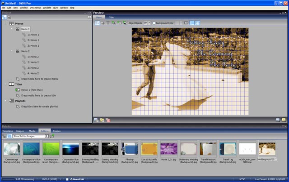The image size is (289, 182).
Task: Collapse the Menus tree node
Action: point(5,23)
